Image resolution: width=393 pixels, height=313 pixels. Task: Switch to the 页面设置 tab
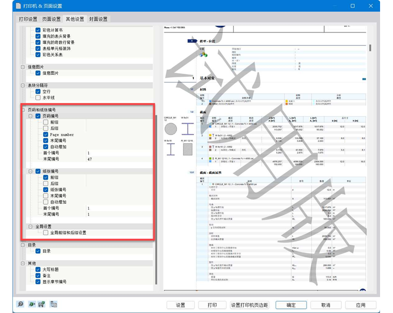tap(51, 19)
